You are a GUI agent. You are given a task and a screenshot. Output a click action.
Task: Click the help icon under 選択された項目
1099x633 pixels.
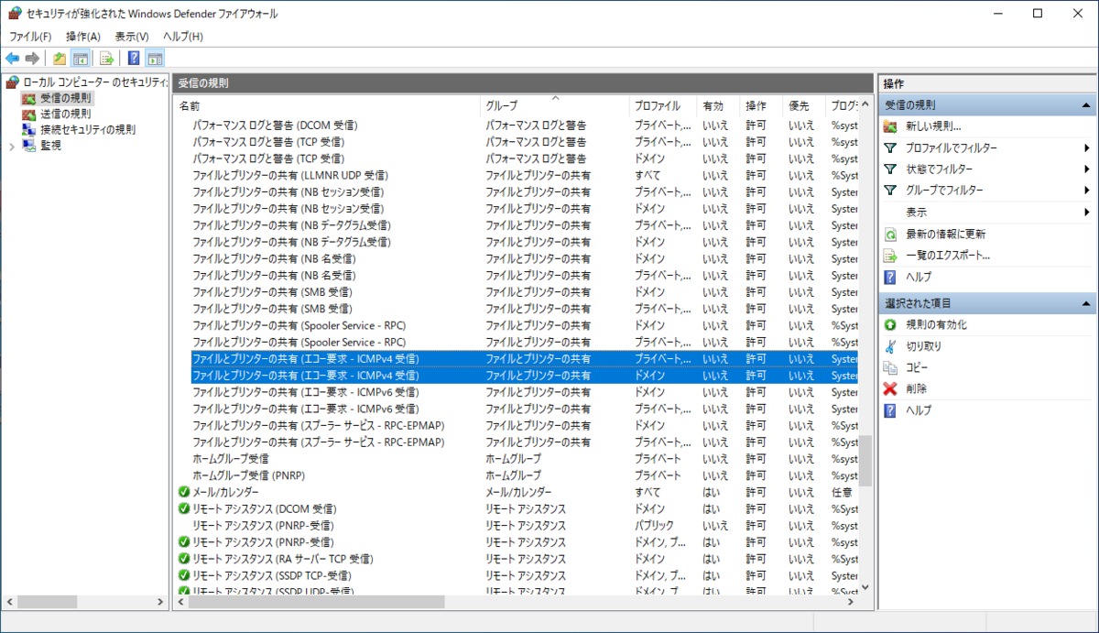[x=890, y=410]
